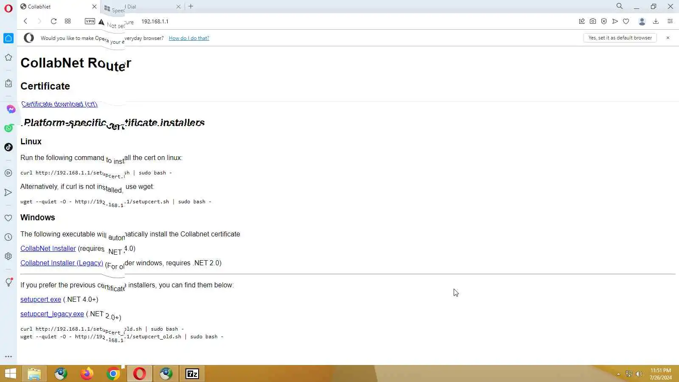Click the "CollabNet Router" page heading
Screen dimensions: 679x382
coord(76,63)
